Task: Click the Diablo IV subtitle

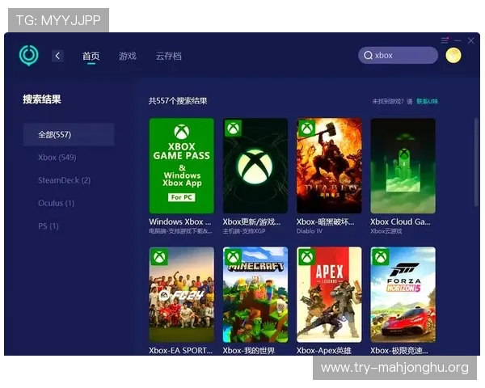Action: (310, 231)
